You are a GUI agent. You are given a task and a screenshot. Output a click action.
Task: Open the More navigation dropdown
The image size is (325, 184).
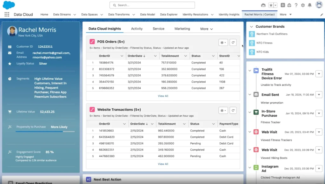(x=286, y=14)
